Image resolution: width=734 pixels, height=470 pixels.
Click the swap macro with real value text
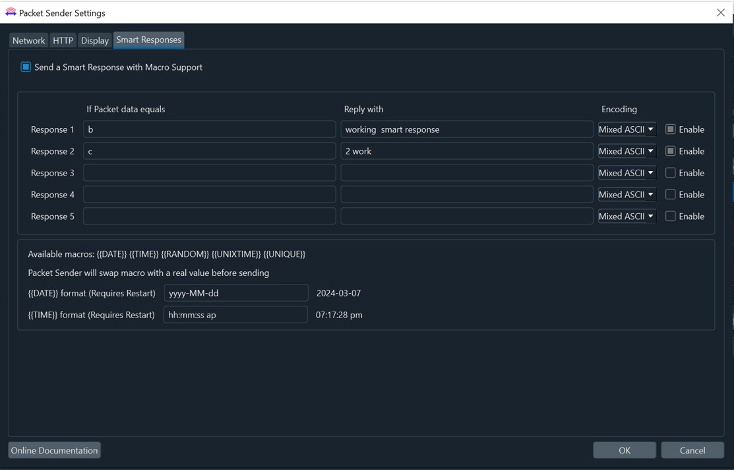coord(148,273)
